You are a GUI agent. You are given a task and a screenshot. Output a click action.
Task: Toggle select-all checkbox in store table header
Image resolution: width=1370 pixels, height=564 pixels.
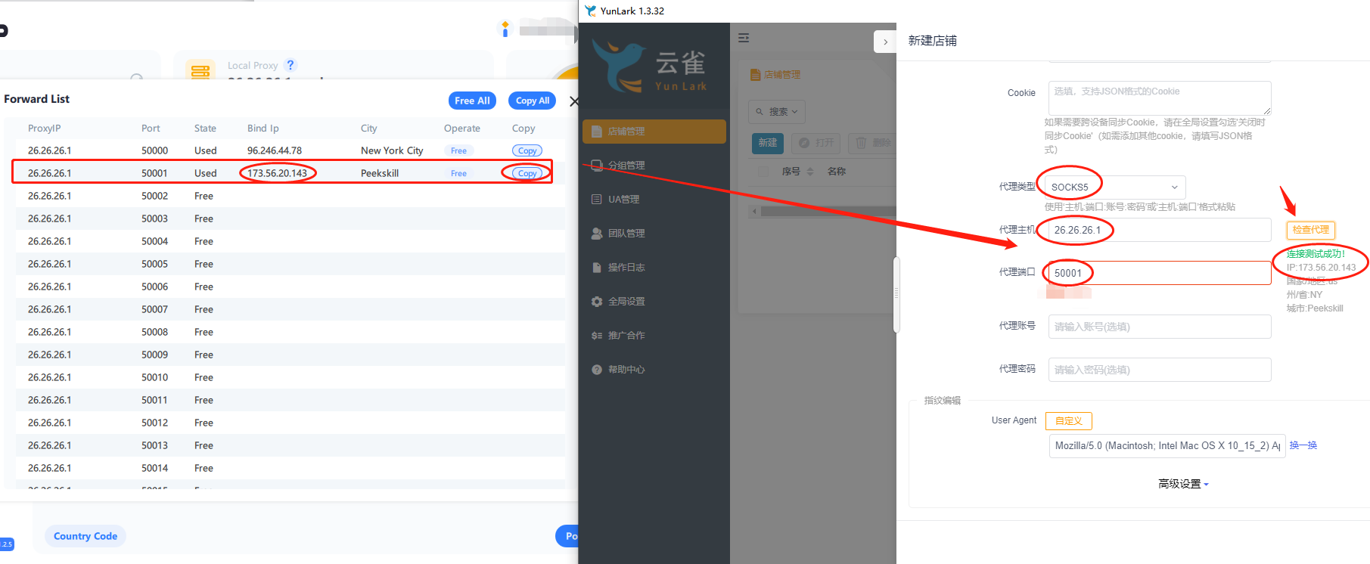pos(763,172)
